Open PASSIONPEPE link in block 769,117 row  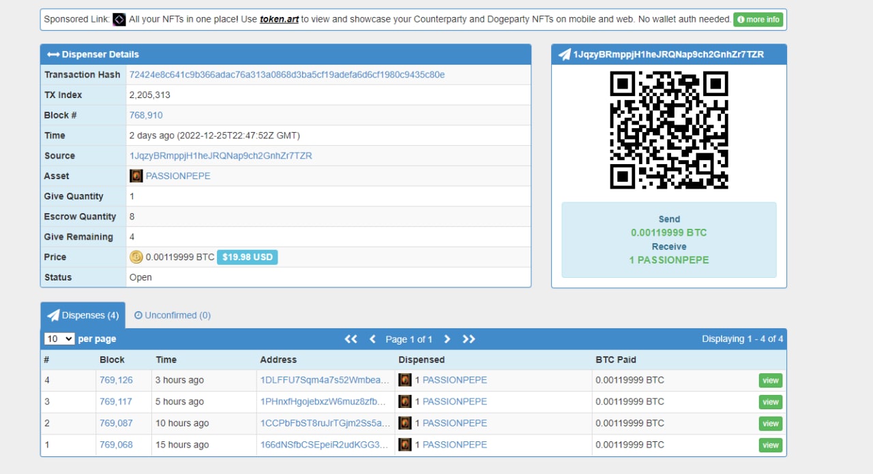click(455, 402)
